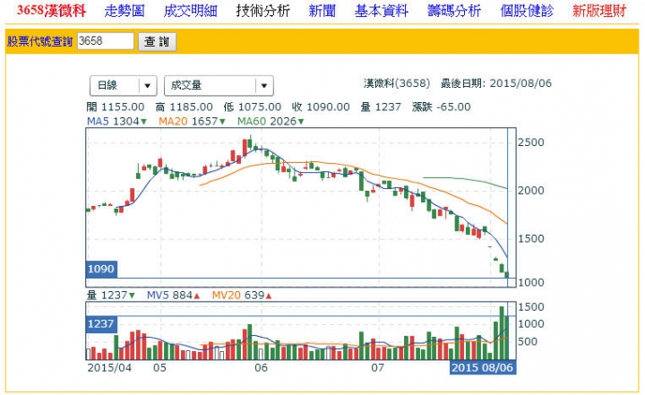The image size is (645, 395).
Task: Click the MA60 2026 indicator label
Action: 271,122
